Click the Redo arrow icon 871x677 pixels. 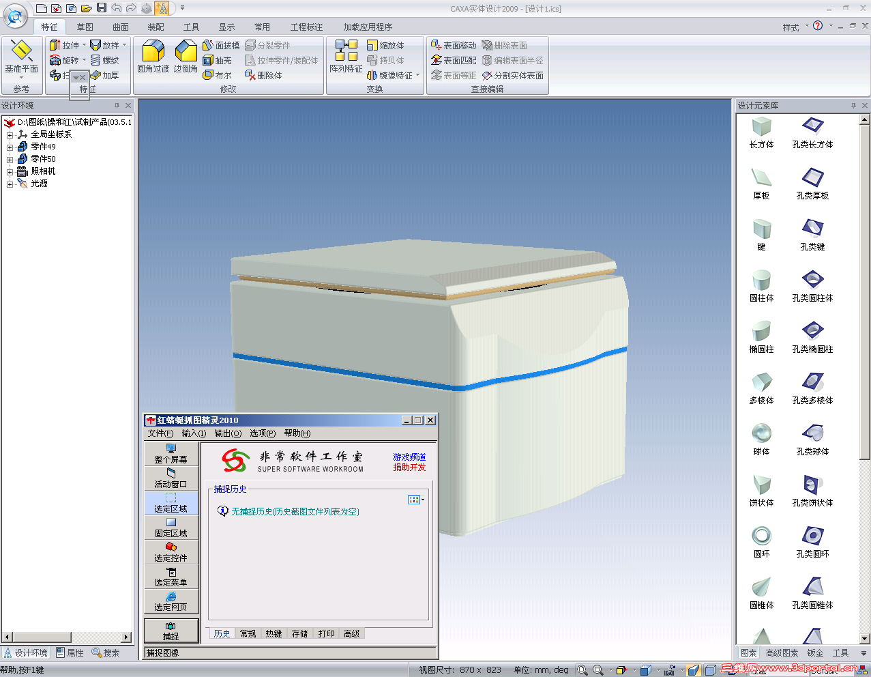point(131,8)
